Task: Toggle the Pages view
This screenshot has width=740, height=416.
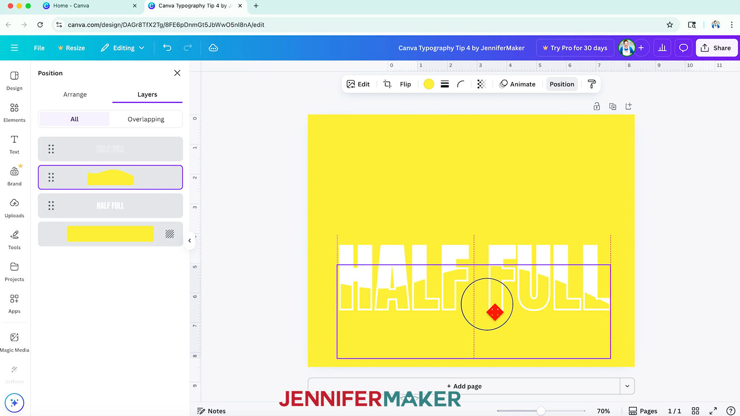Action: [643, 411]
